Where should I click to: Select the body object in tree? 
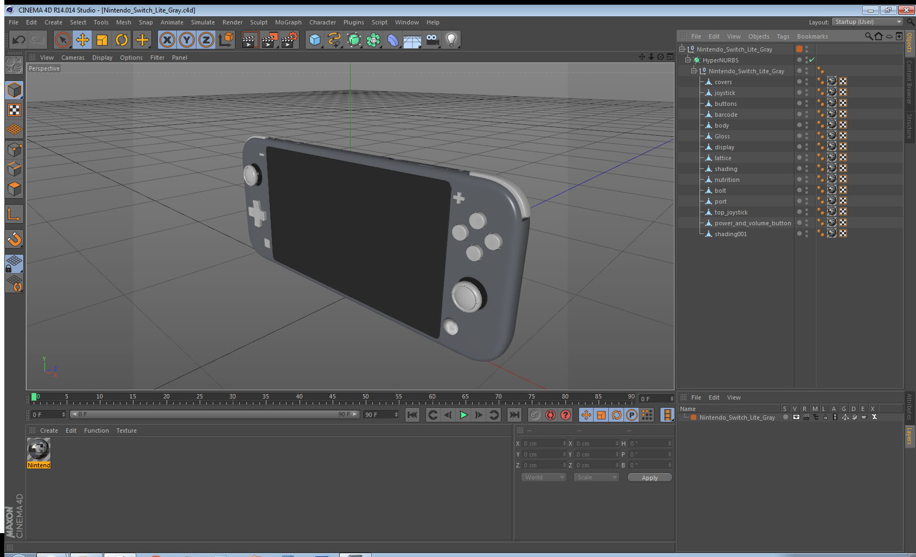point(721,125)
